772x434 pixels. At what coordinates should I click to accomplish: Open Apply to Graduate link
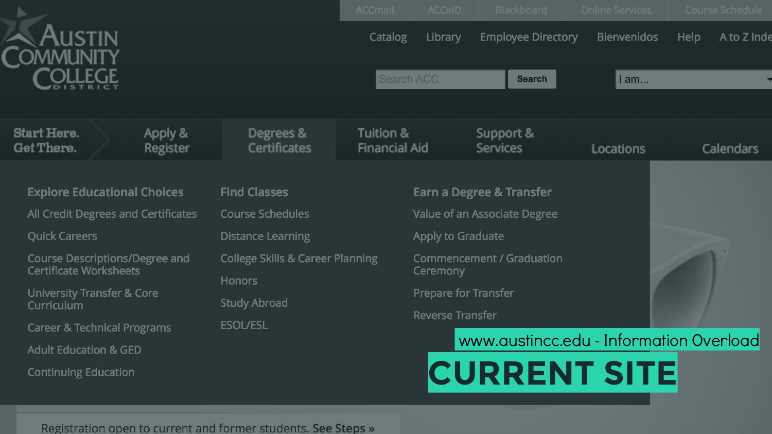tap(459, 236)
